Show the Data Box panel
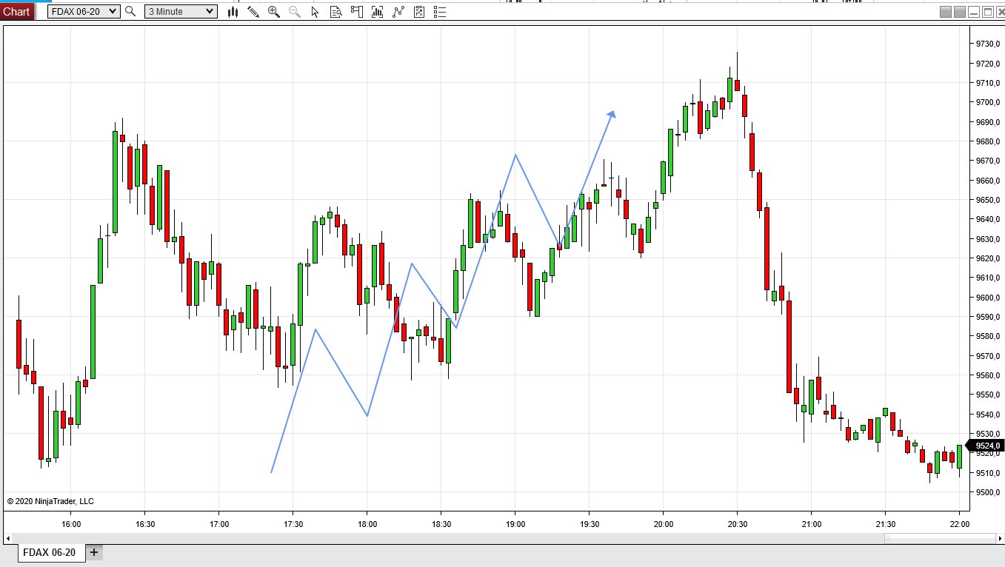Screen dimensions: 1005x567 pyautogui.click(x=336, y=11)
